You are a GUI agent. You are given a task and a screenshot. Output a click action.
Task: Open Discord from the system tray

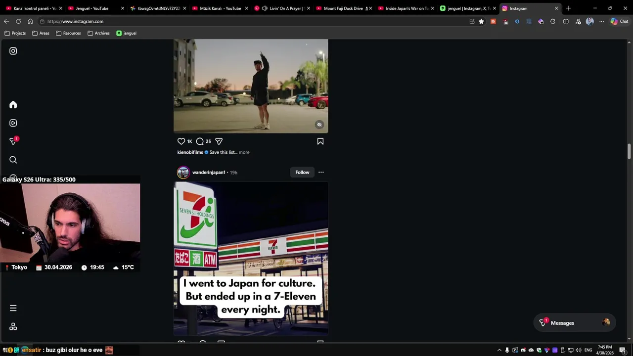point(523,350)
